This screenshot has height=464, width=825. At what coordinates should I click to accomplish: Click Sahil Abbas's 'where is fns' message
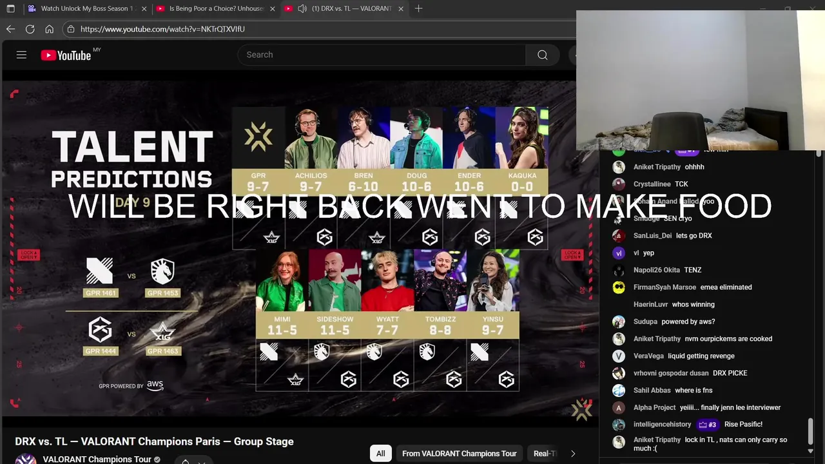click(x=694, y=391)
